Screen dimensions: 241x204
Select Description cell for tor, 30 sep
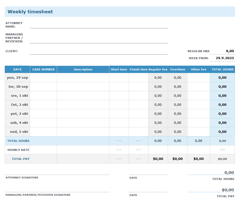coord(83,87)
